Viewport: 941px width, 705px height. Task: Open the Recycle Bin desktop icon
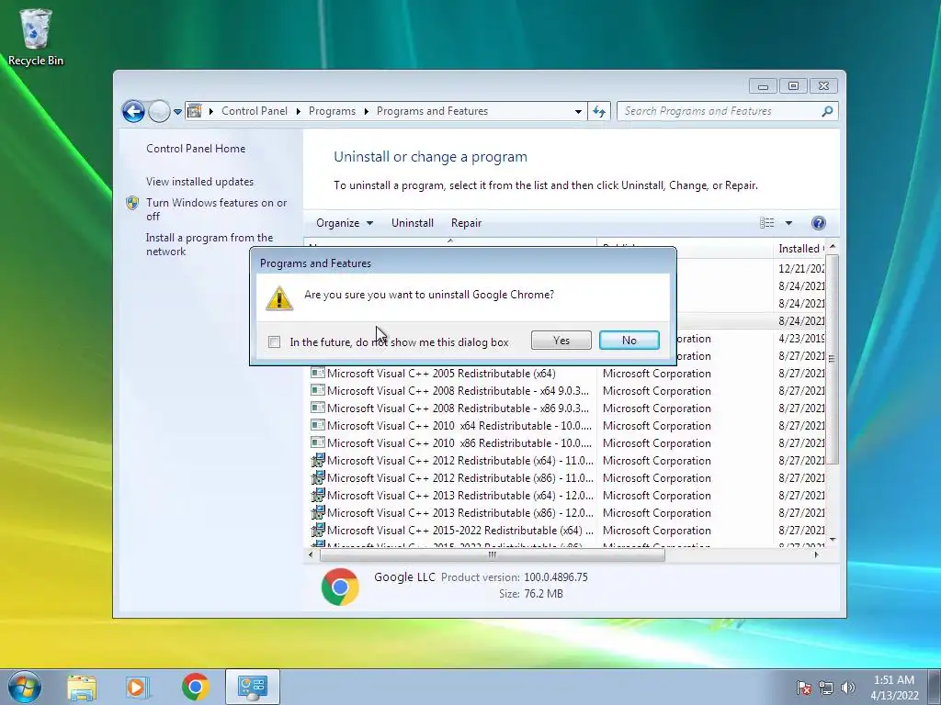pos(35,37)
